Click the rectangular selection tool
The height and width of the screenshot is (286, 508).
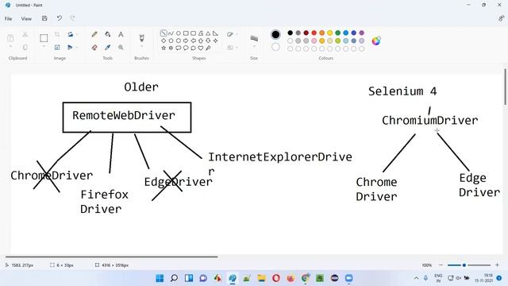click(x=44, y=38)
